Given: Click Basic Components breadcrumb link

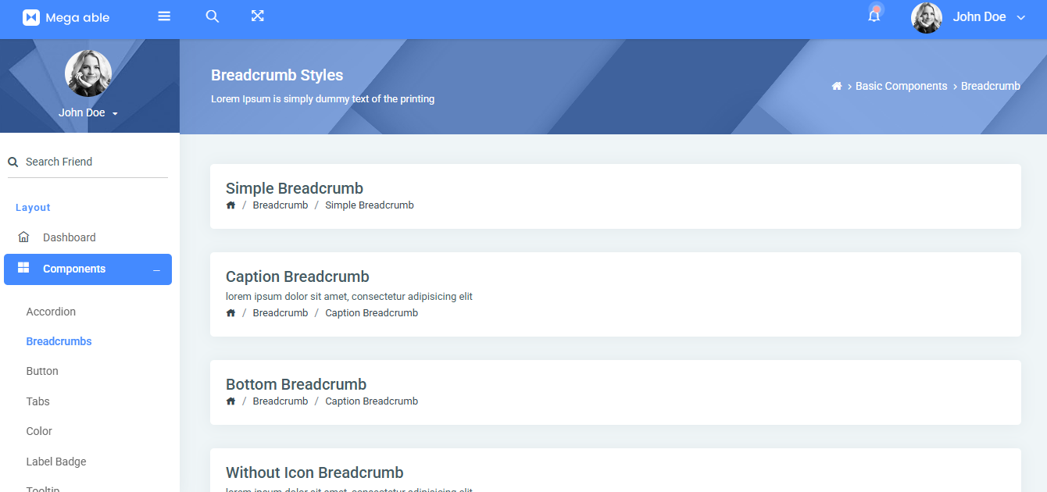Looking at the screenshot, I should point(901,87).
